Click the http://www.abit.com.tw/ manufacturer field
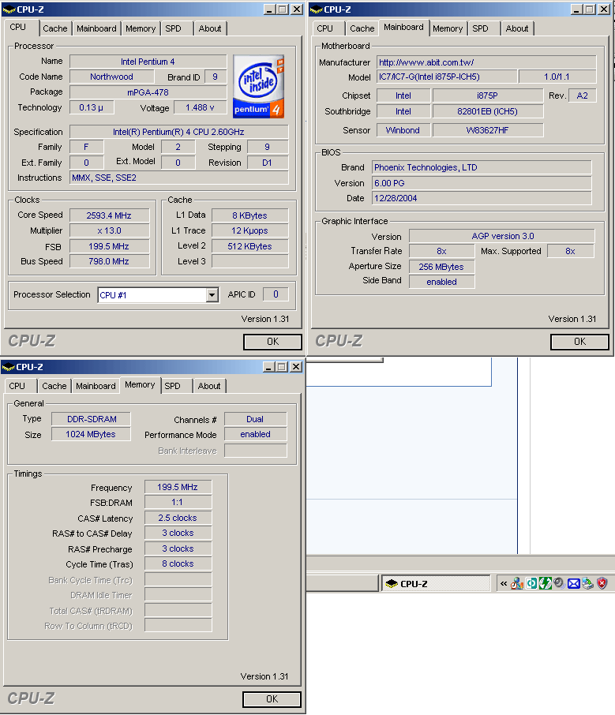The width and height of the screenshot is (615, 715). [486, 62]
